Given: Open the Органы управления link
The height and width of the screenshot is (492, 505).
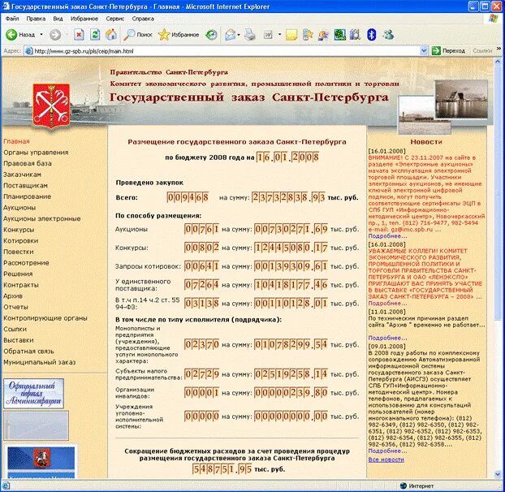Looking at the screenshot, I should 36,153.
